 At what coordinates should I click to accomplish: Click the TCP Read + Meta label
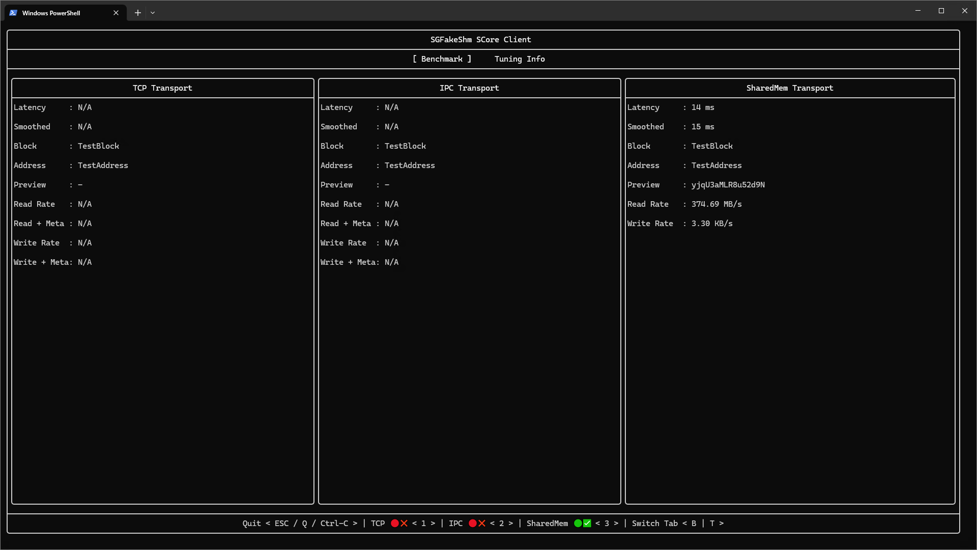39,224
